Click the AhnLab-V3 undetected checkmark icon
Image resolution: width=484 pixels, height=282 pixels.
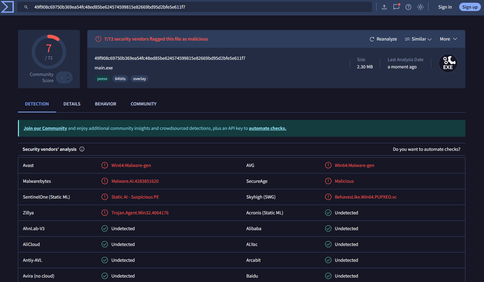[105, 228]
